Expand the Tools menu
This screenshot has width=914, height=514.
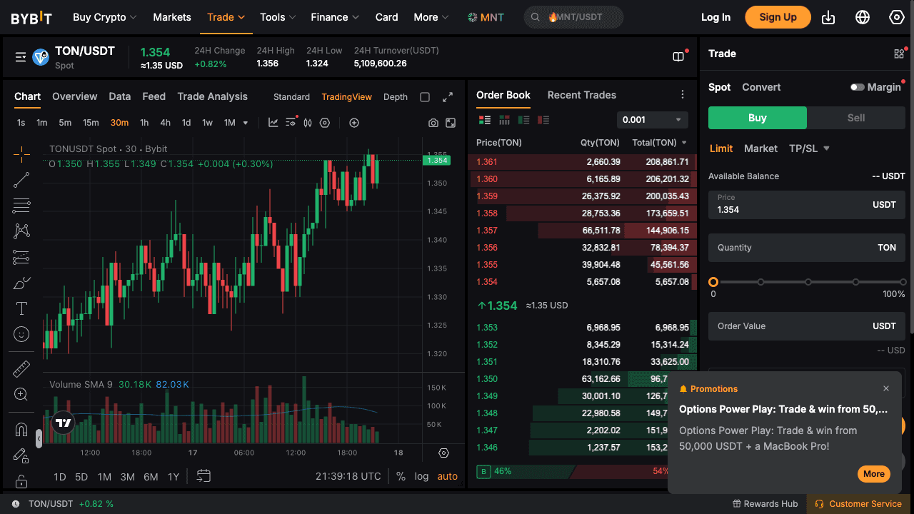[278, 17]
